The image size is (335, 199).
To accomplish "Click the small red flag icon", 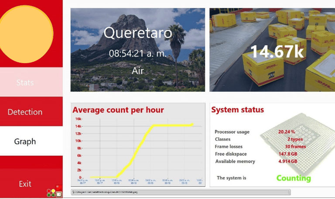I will (x=59, y=188).
